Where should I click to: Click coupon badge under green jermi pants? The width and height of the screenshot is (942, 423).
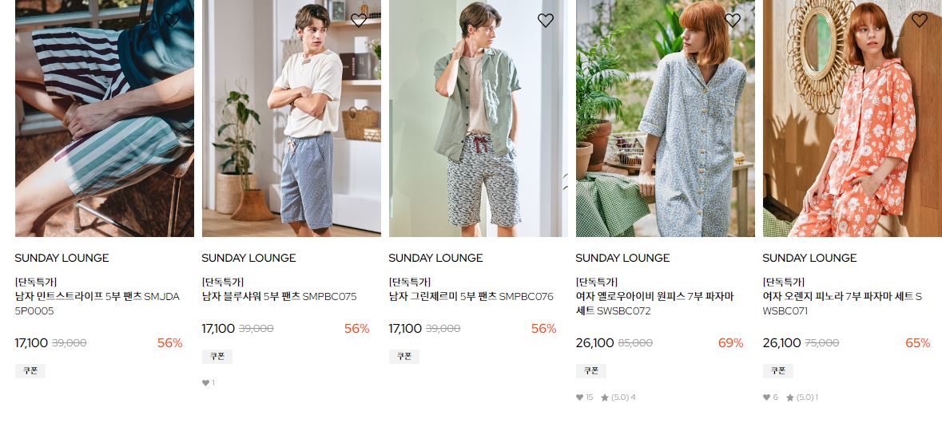[403, 357]
